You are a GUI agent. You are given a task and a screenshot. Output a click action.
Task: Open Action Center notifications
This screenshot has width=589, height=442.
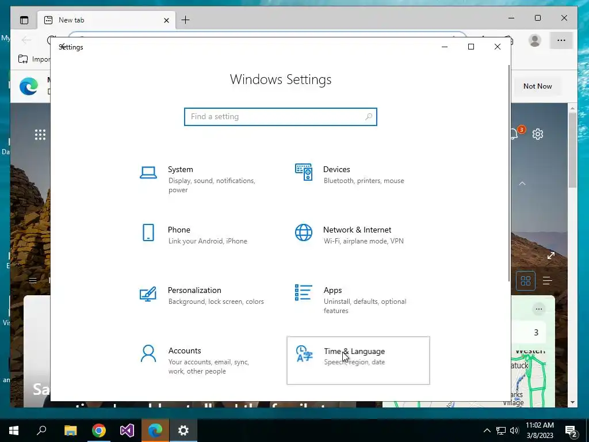pyautogui.click(x=571, y=432)
